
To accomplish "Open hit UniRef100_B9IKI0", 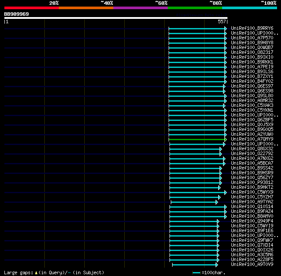I will (252, 57).
